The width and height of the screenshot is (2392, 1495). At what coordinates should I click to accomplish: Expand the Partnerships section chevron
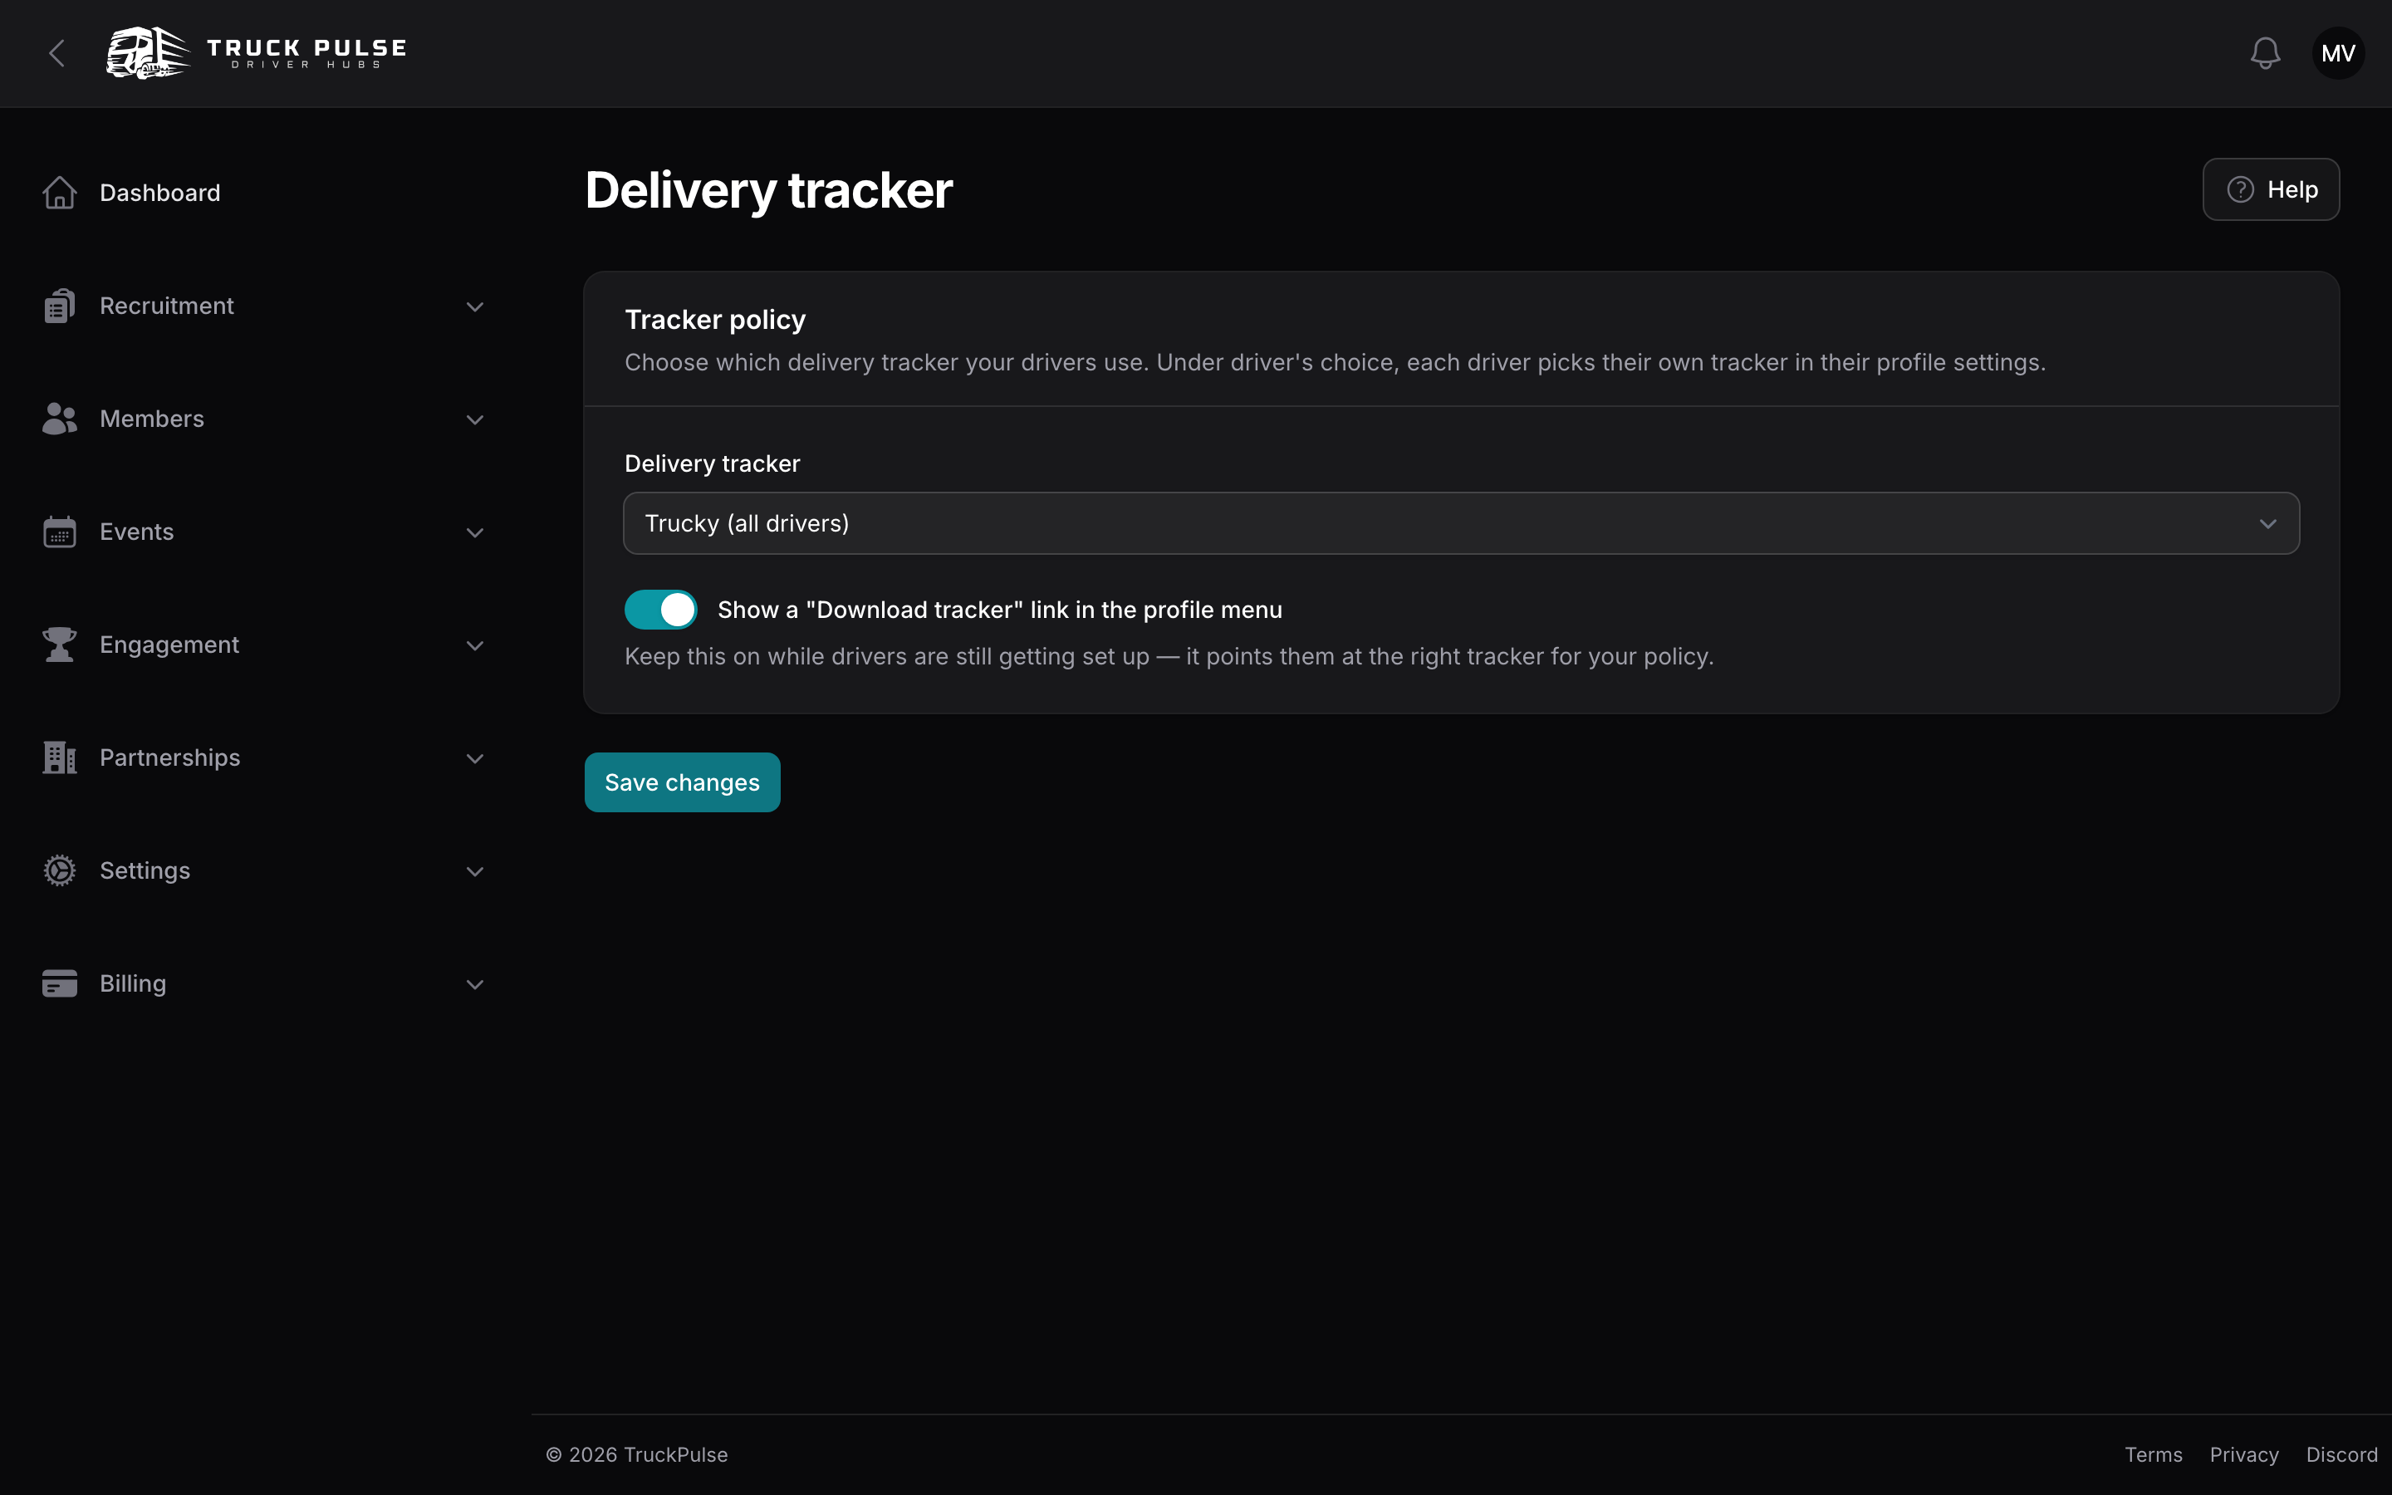coord(474,758)
